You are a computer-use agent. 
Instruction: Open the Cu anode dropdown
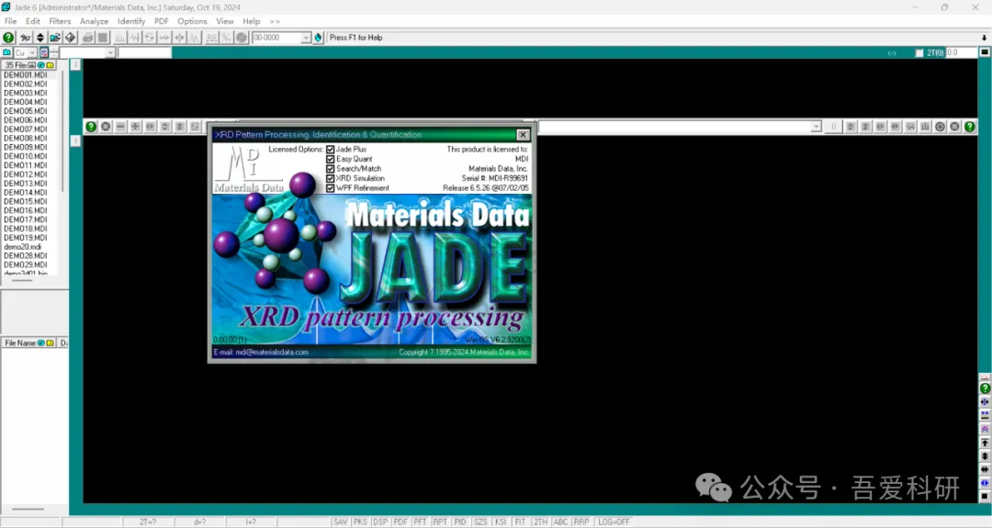pyautogui.click(x=31, y=53)
